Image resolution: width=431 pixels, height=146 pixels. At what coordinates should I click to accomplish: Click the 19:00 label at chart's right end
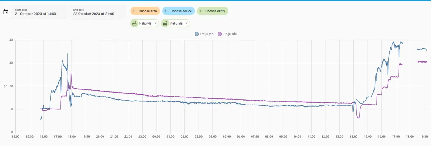(424, 136)
